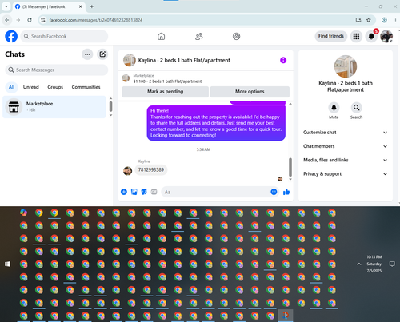This screenshot has width=400, height=322.
Task: Open the Facebook menu grid icon
Action: point(356,36)
